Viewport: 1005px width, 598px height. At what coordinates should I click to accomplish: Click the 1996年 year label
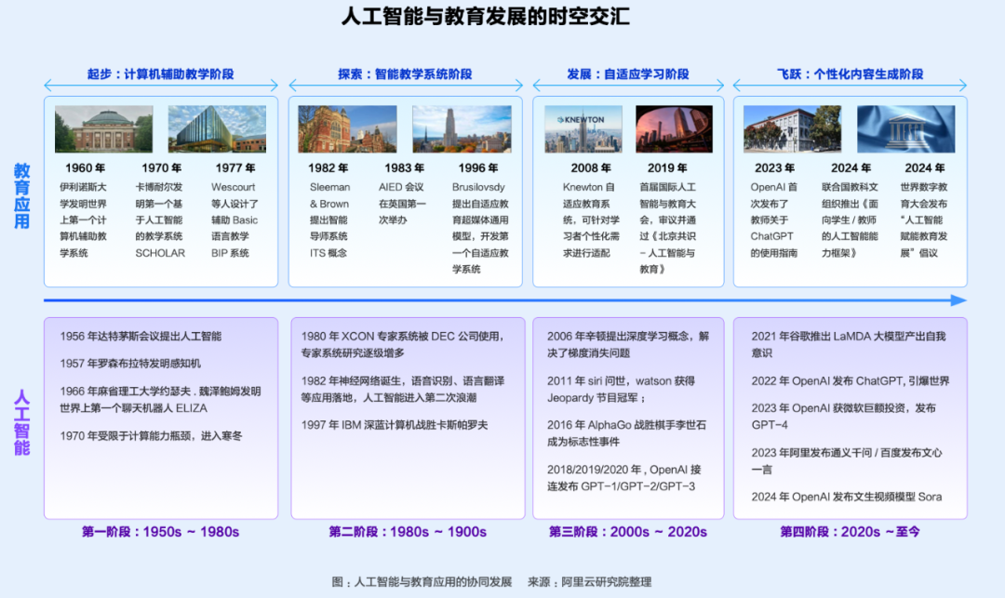pos(478,167)
